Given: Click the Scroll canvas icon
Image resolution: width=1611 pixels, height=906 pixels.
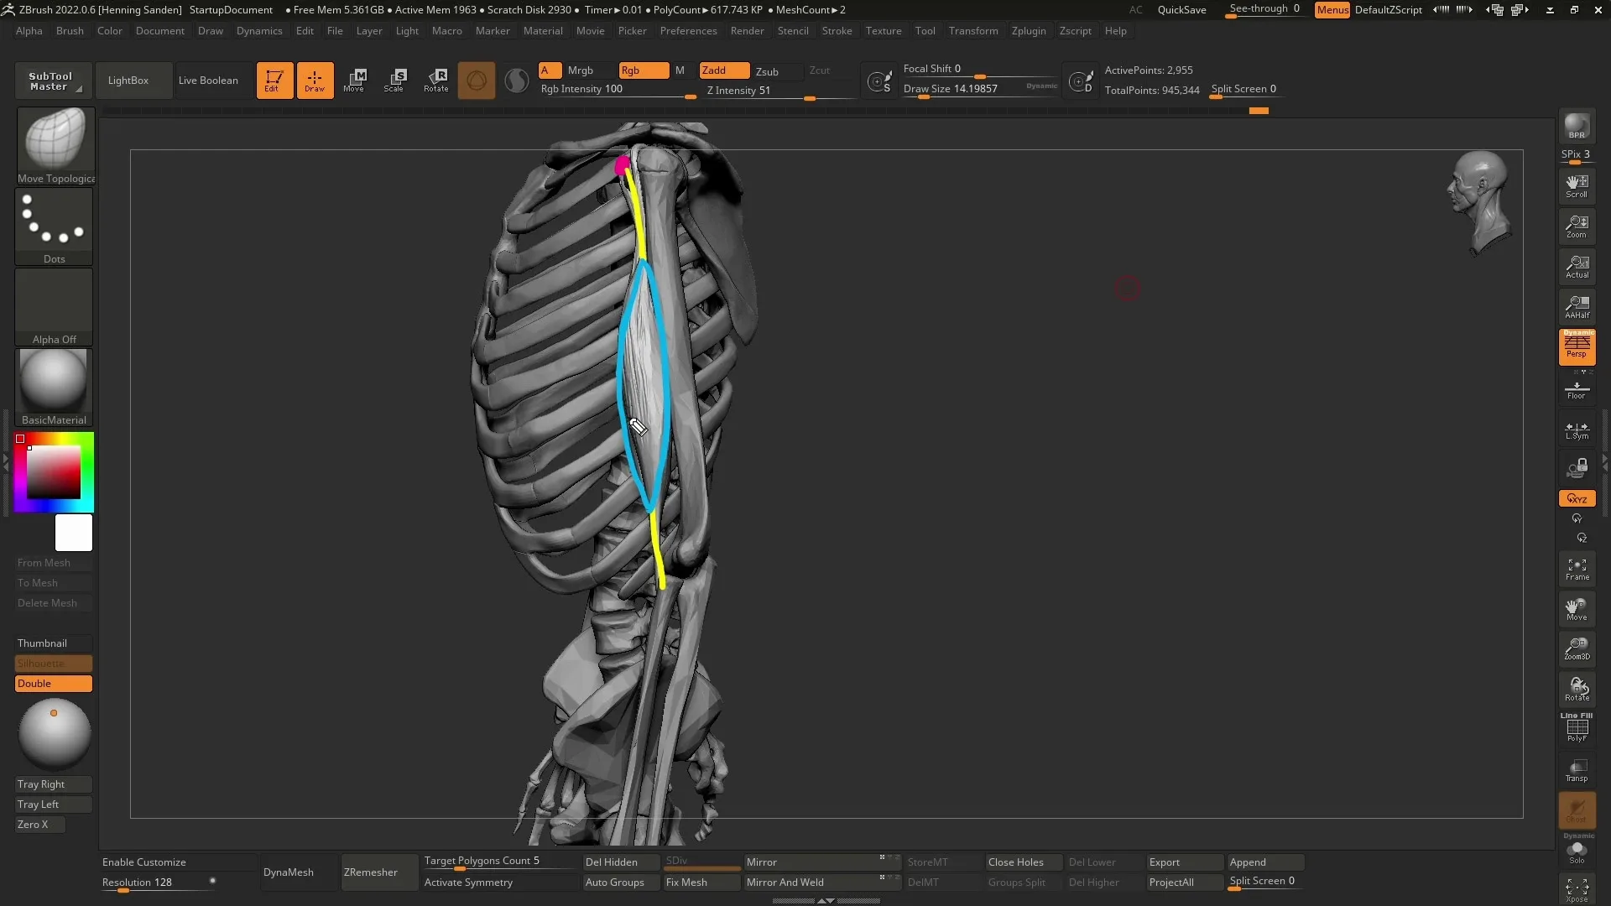Looking at the screenshot, I should click(1577, 186).
